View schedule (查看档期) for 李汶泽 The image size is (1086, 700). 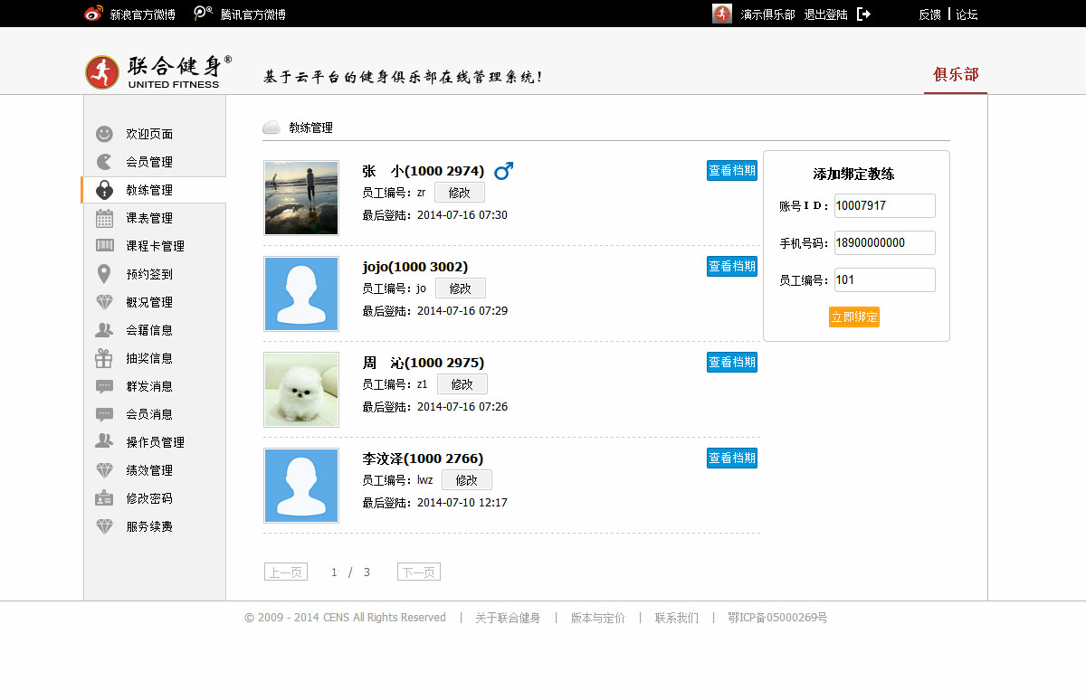click(731, 459)
